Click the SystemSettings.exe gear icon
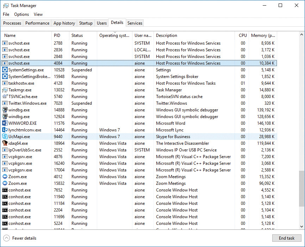305x247 pixels. [x=5, y=70]
